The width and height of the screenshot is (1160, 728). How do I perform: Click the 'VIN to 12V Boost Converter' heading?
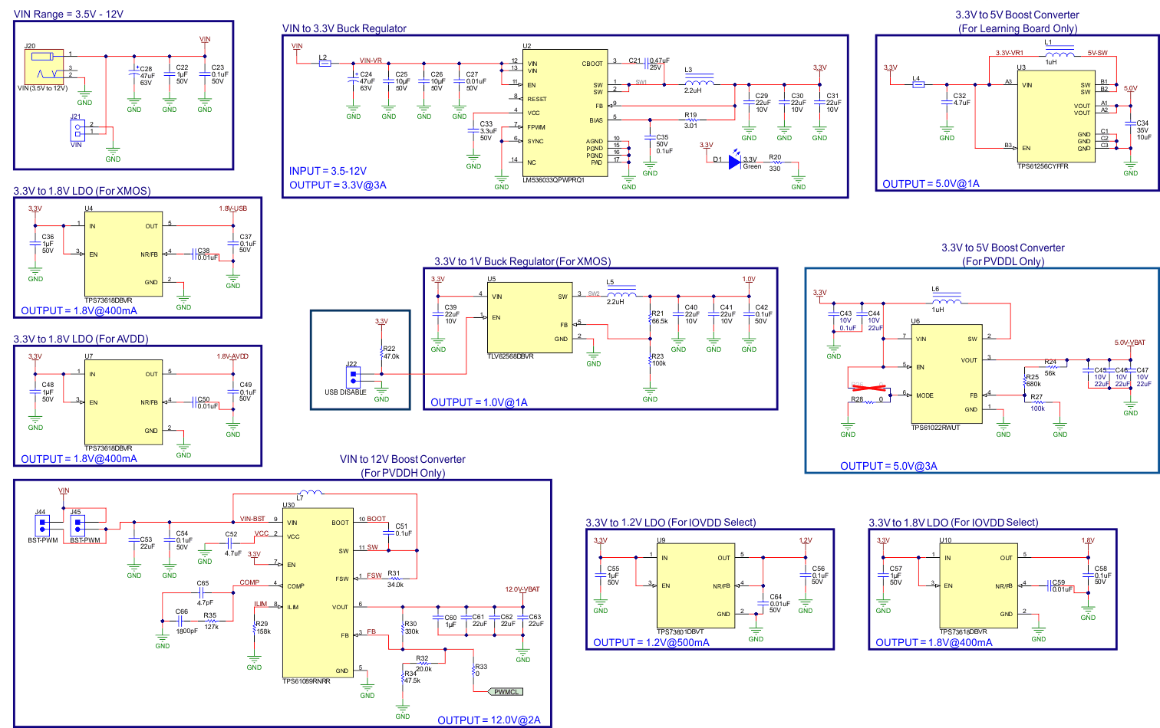click(x=403, y=459)
